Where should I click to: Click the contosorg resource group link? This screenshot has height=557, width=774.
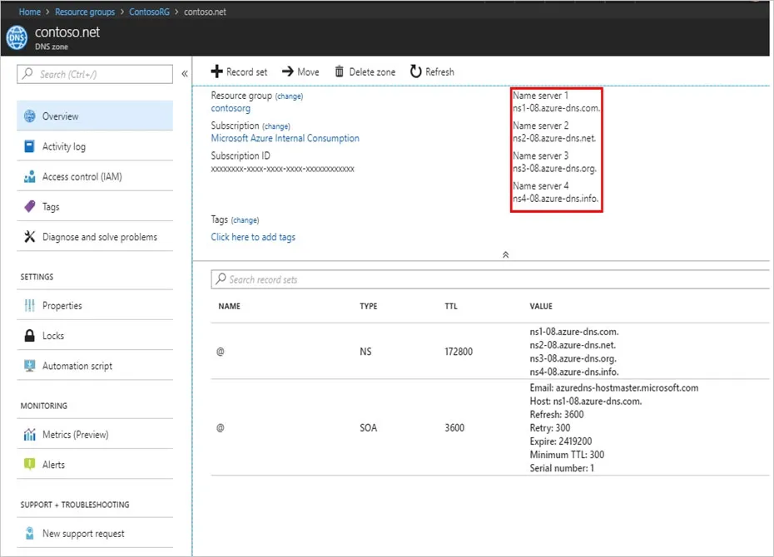pos(231,108)
